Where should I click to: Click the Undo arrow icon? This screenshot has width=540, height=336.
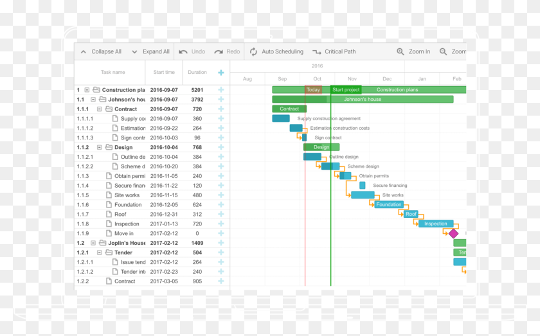point(183,52)
